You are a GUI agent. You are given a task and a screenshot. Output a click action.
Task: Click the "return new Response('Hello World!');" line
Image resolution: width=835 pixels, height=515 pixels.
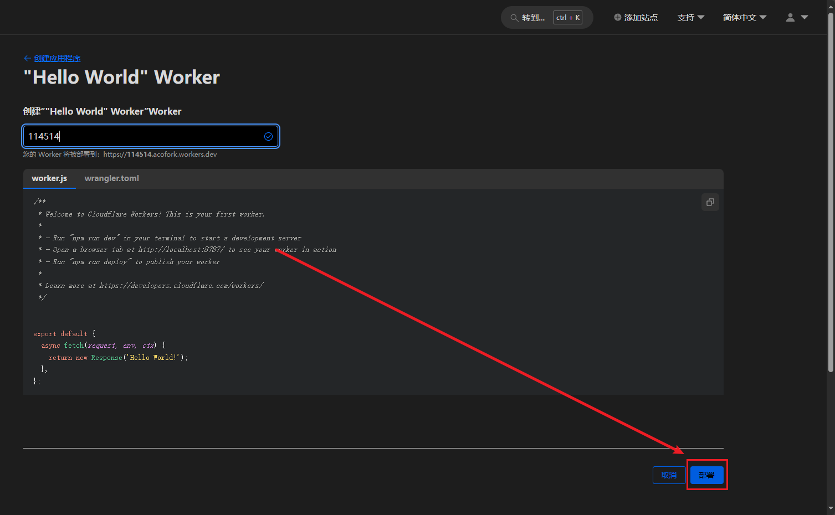(118, 358)
